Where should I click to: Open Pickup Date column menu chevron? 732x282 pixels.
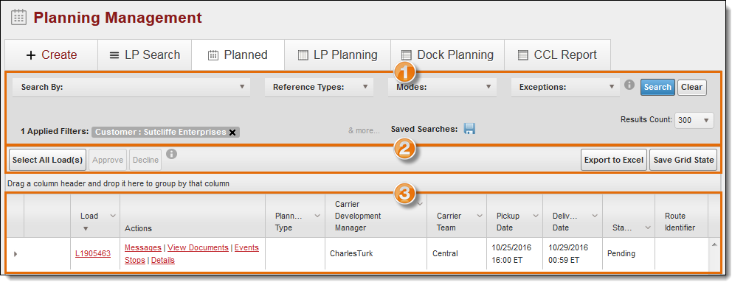[x=535, y=216]
